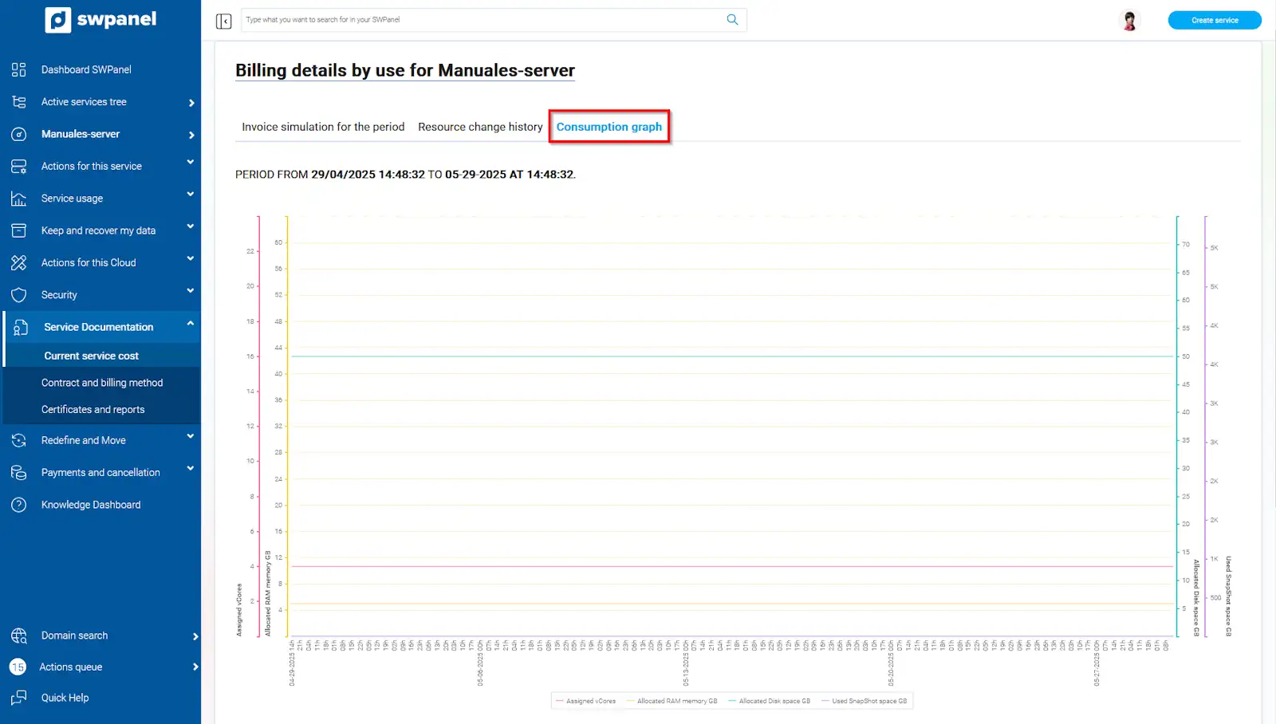
Task: Expand the Active services tree arrow
Action: [191, 103]
